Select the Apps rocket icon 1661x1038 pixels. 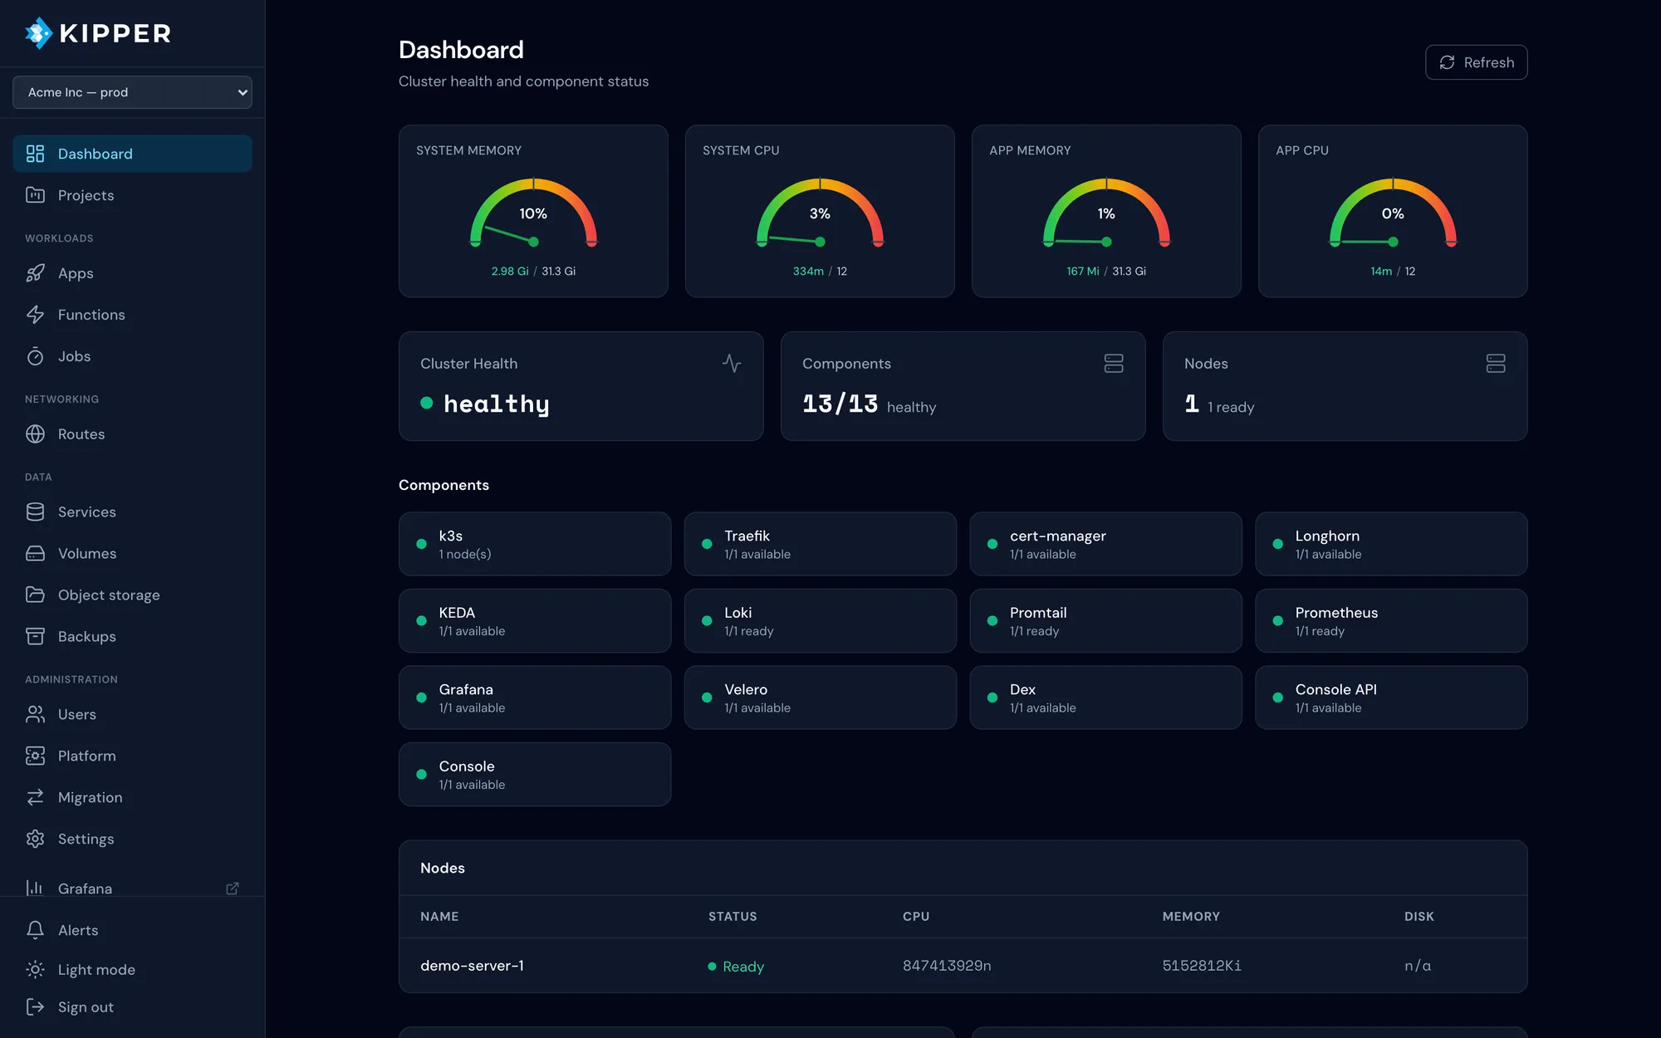(35, 273)
